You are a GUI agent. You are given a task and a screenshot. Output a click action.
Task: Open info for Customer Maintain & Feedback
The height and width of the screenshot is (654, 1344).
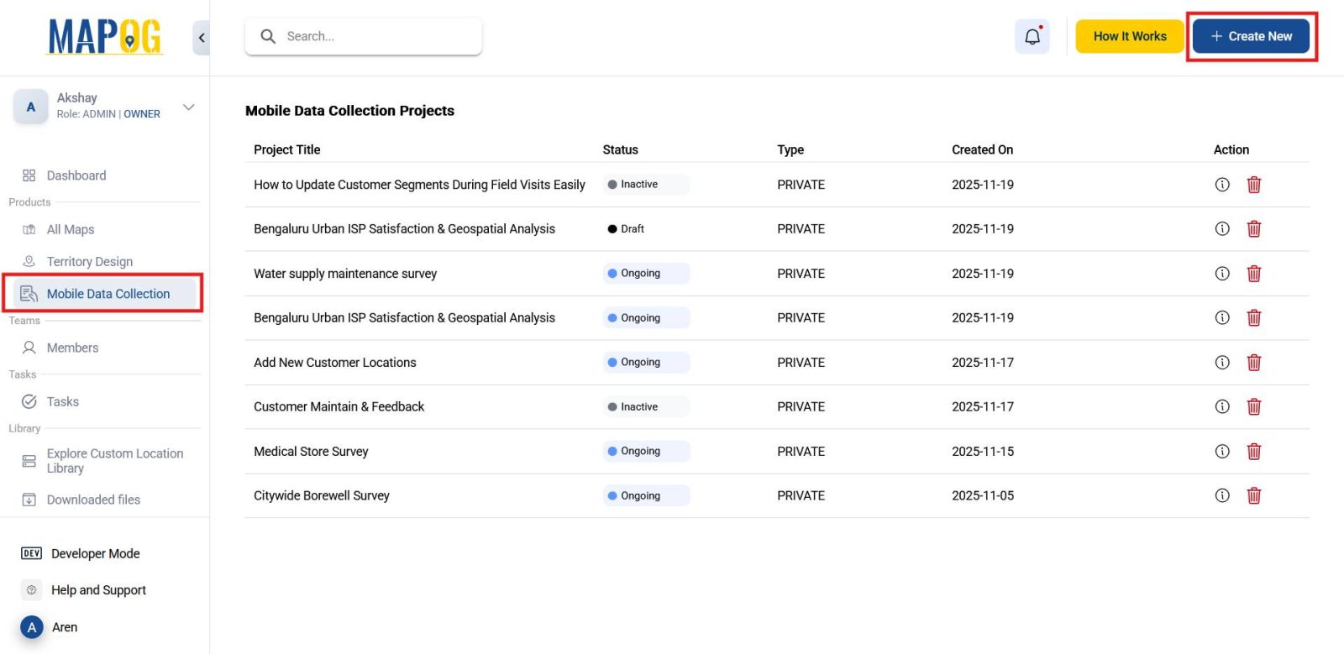click(1222, 406)
